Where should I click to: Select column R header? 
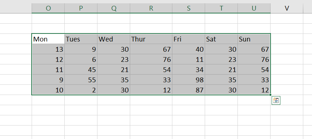151,8
